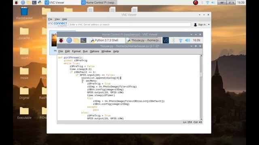Image resolution: width=259 pixels, height=145 pixels.
Task: Click the remote panel clock showing 16:39
Action: 196,40
